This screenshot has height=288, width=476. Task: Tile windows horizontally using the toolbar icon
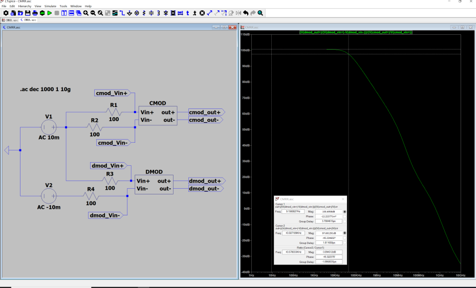tap(71, 13)
